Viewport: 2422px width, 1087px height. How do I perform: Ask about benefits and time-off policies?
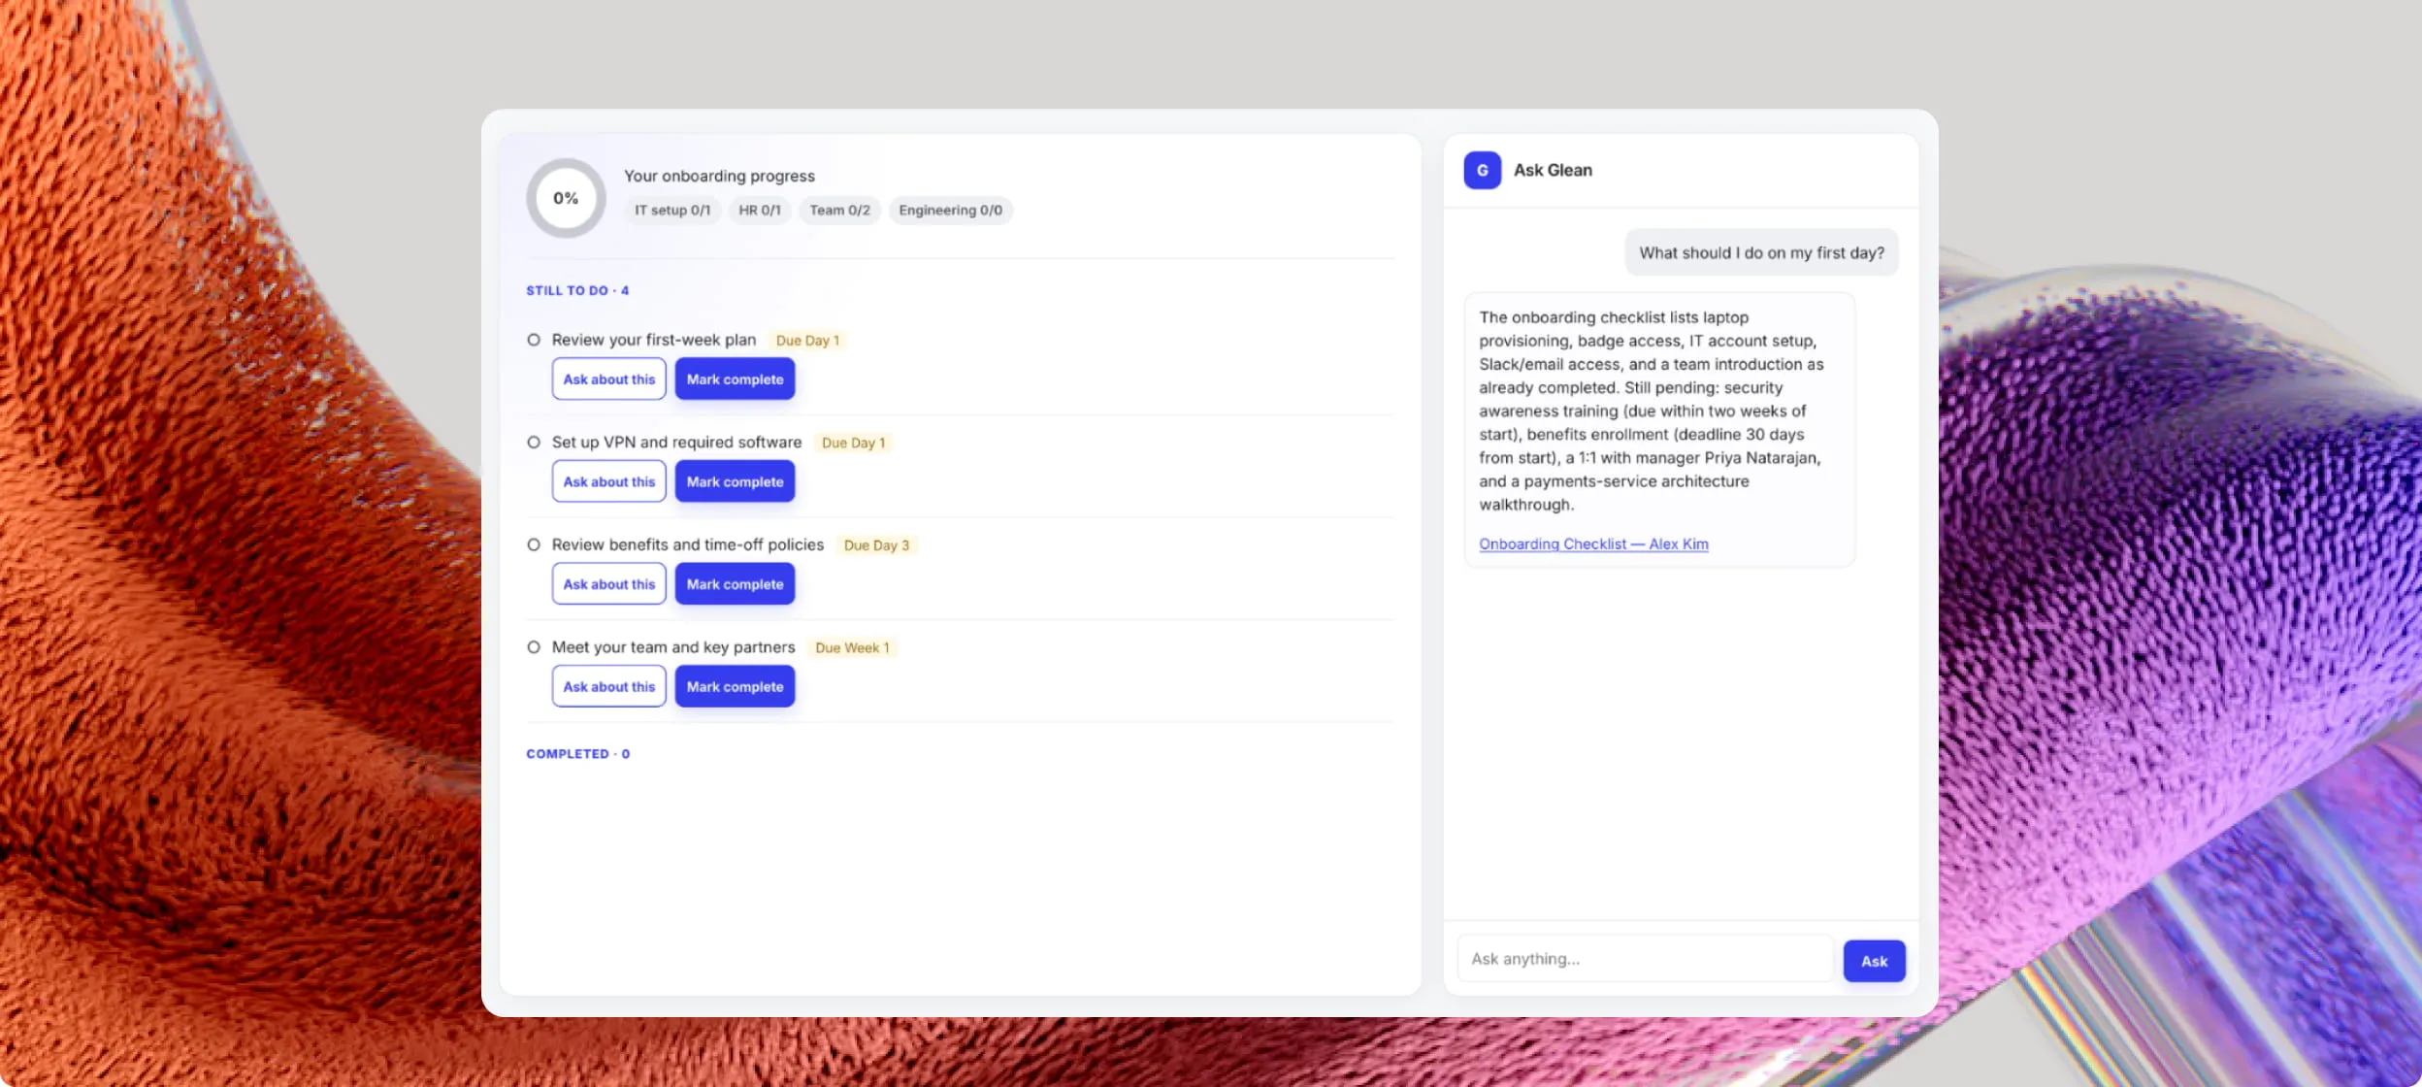tap(609, 584)
